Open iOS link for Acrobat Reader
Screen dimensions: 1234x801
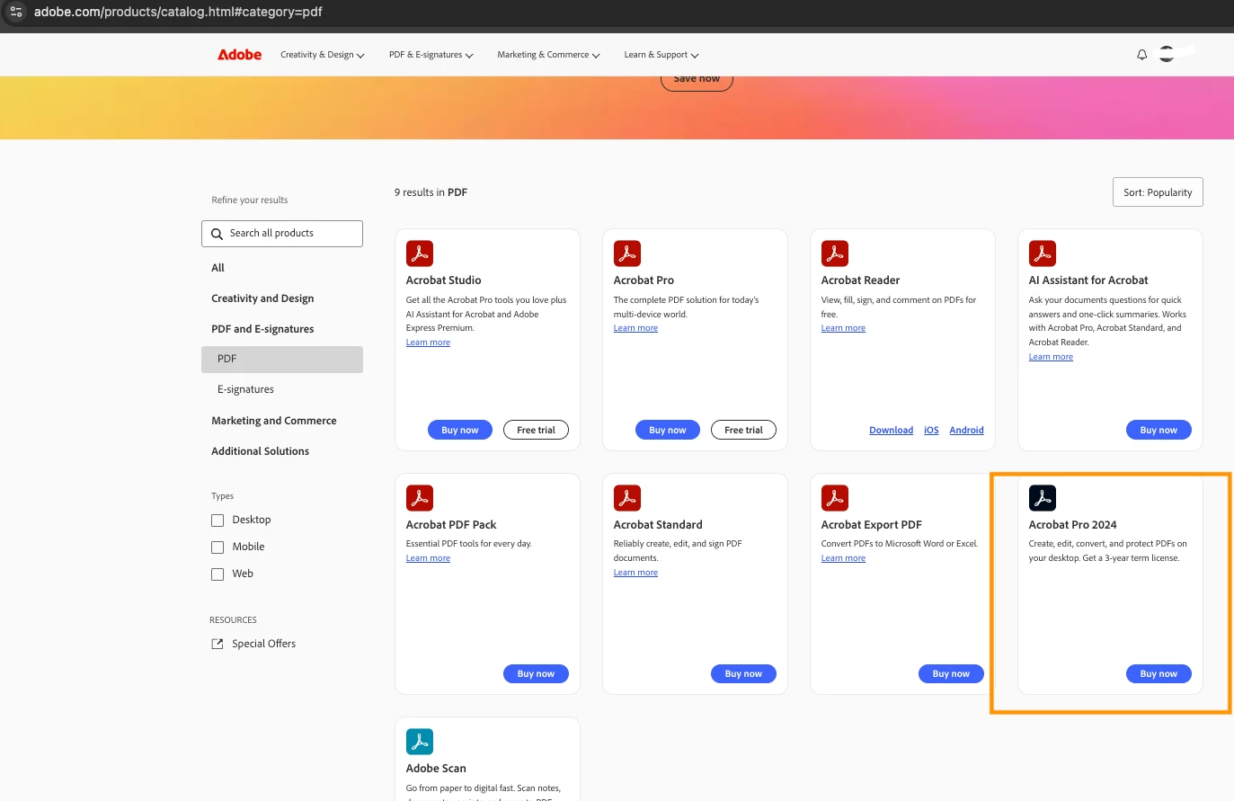click(931, 431)
